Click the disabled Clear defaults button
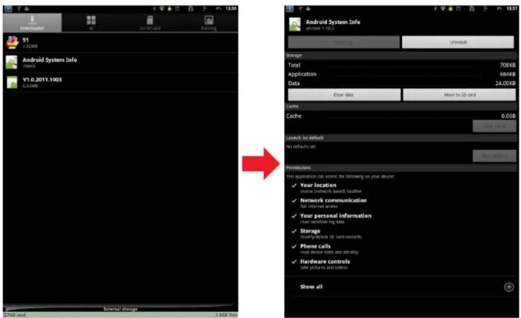Image resolution: width=521 pixels, height=318 pixels. coord(494,156)
